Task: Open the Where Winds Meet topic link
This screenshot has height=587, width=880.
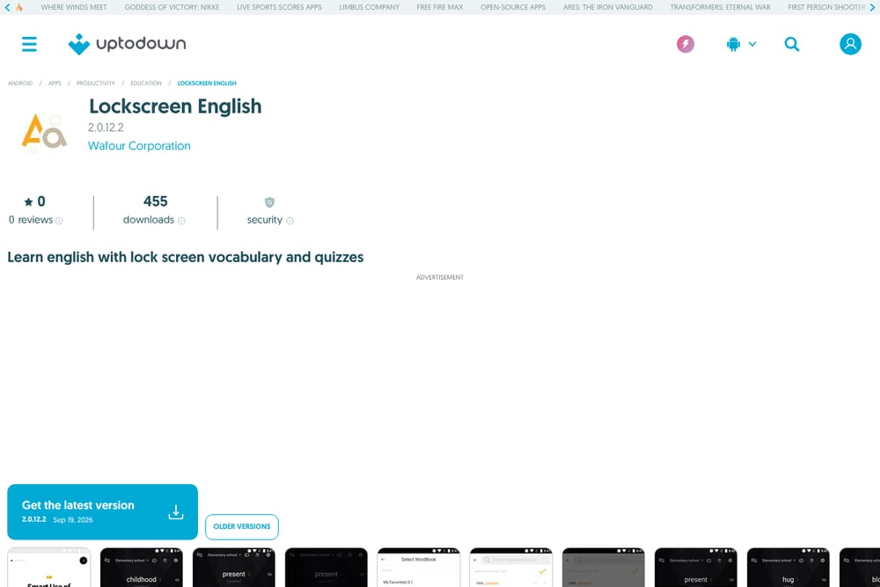Action: click(74, 7)
